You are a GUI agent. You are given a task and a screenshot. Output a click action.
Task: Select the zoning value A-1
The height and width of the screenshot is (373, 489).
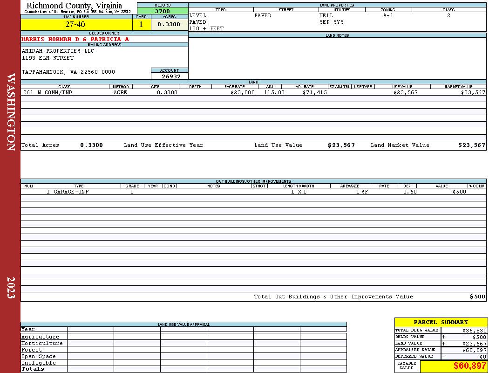(x=388, y=15)
